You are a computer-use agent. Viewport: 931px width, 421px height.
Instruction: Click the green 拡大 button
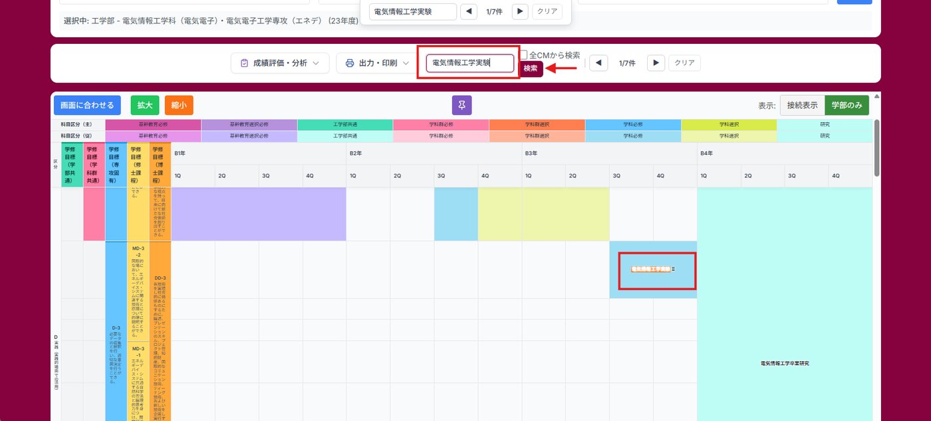click(x=145, y=105)
